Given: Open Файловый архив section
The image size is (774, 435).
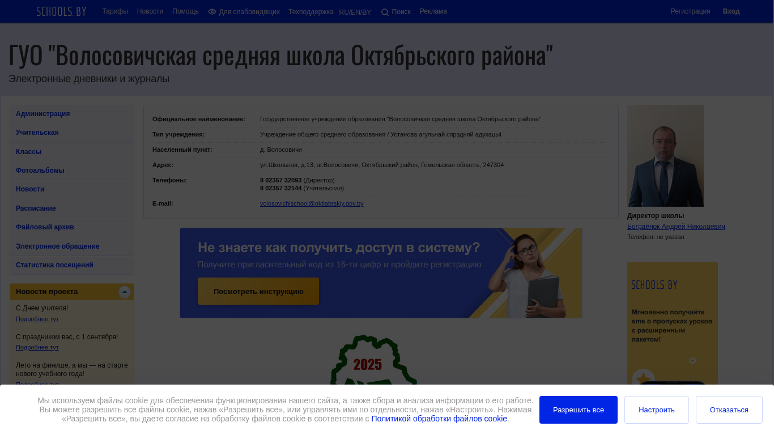Looking at the screenshot, I should pyautogui.click(x=72, y=227).
